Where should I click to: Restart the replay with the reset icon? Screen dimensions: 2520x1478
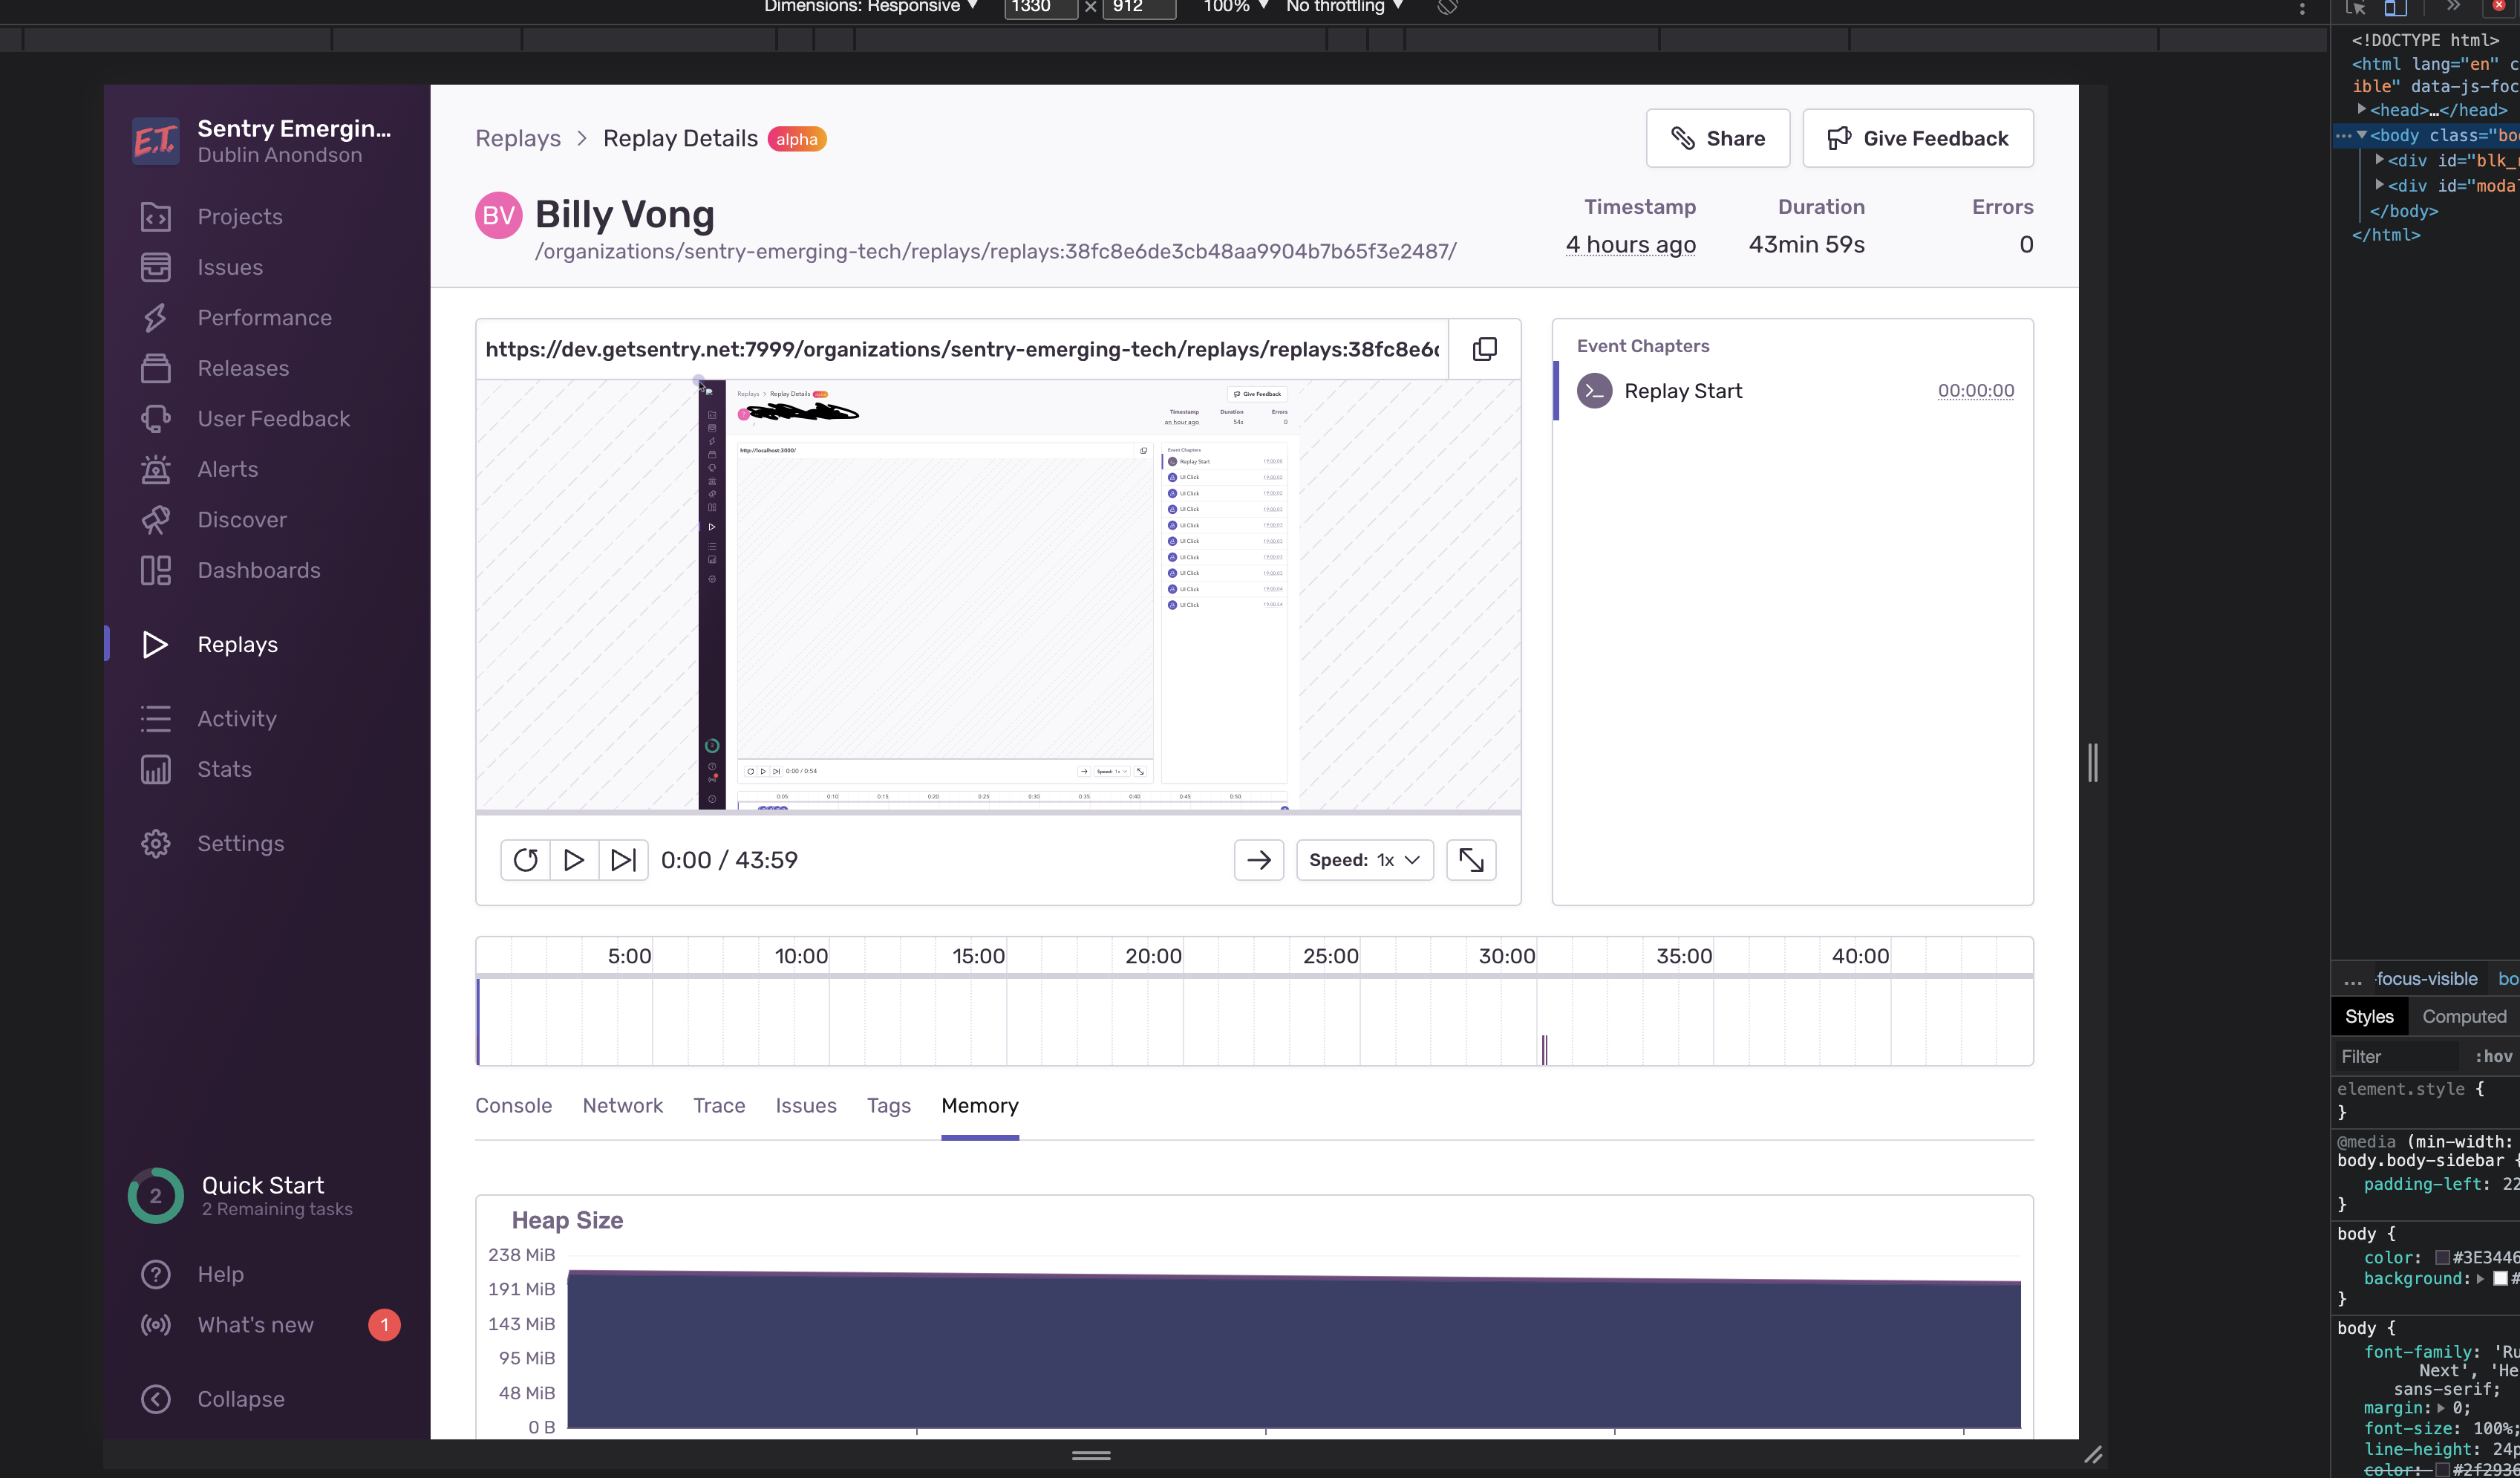(525, 860)
